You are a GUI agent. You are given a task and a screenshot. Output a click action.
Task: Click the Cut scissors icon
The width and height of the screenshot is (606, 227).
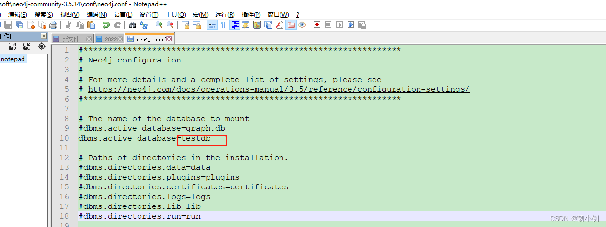(x=69, y=24)
